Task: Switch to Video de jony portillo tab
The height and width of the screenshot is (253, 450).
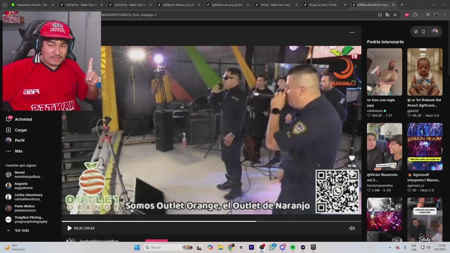Action: click(x=227, y=5)
